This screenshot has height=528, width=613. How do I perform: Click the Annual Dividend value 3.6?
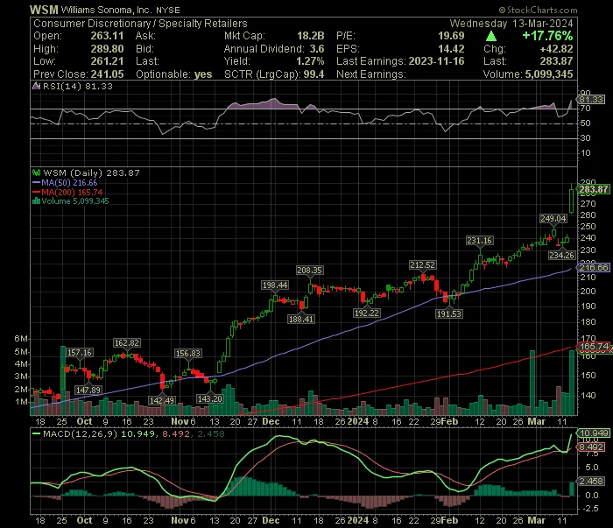click(x=317, y=49)
